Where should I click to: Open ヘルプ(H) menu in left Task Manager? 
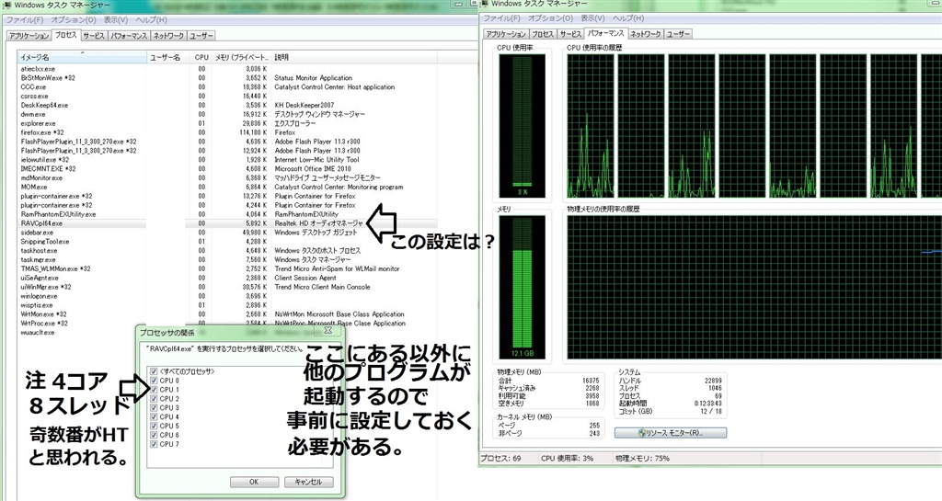151,20
